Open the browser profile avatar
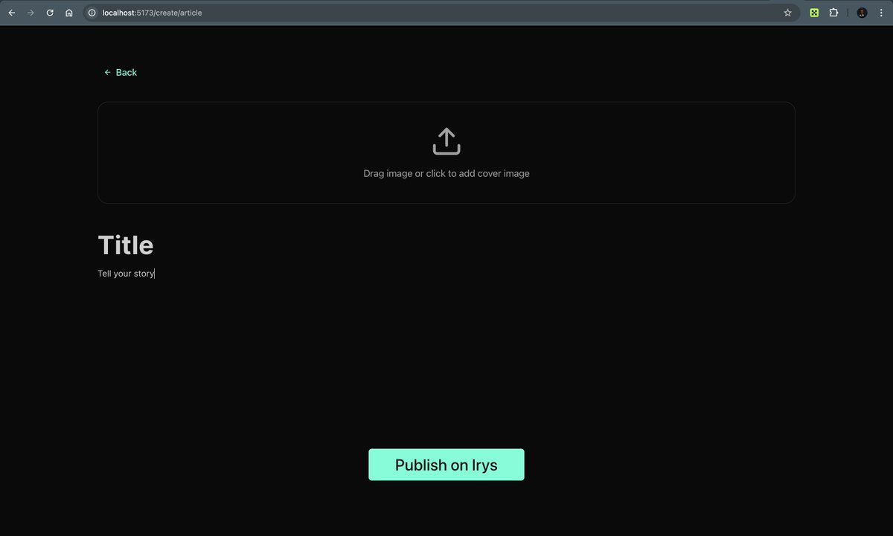Screen dimensions: 893x536 tap(862, 13)
